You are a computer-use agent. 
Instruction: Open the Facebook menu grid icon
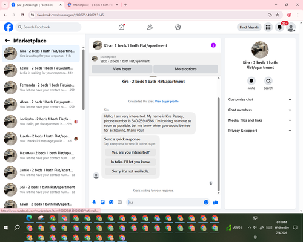pos(268,27)
